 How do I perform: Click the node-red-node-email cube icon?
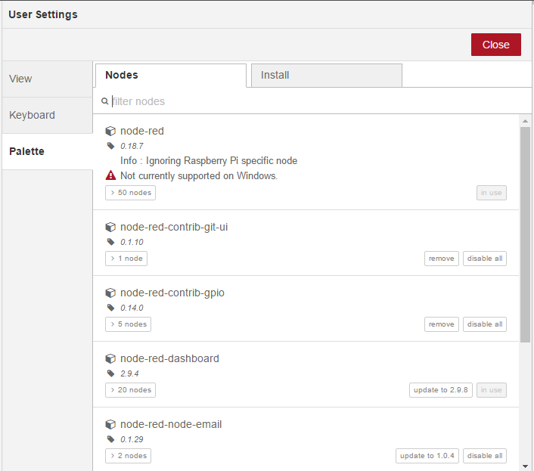pos(110,424)
